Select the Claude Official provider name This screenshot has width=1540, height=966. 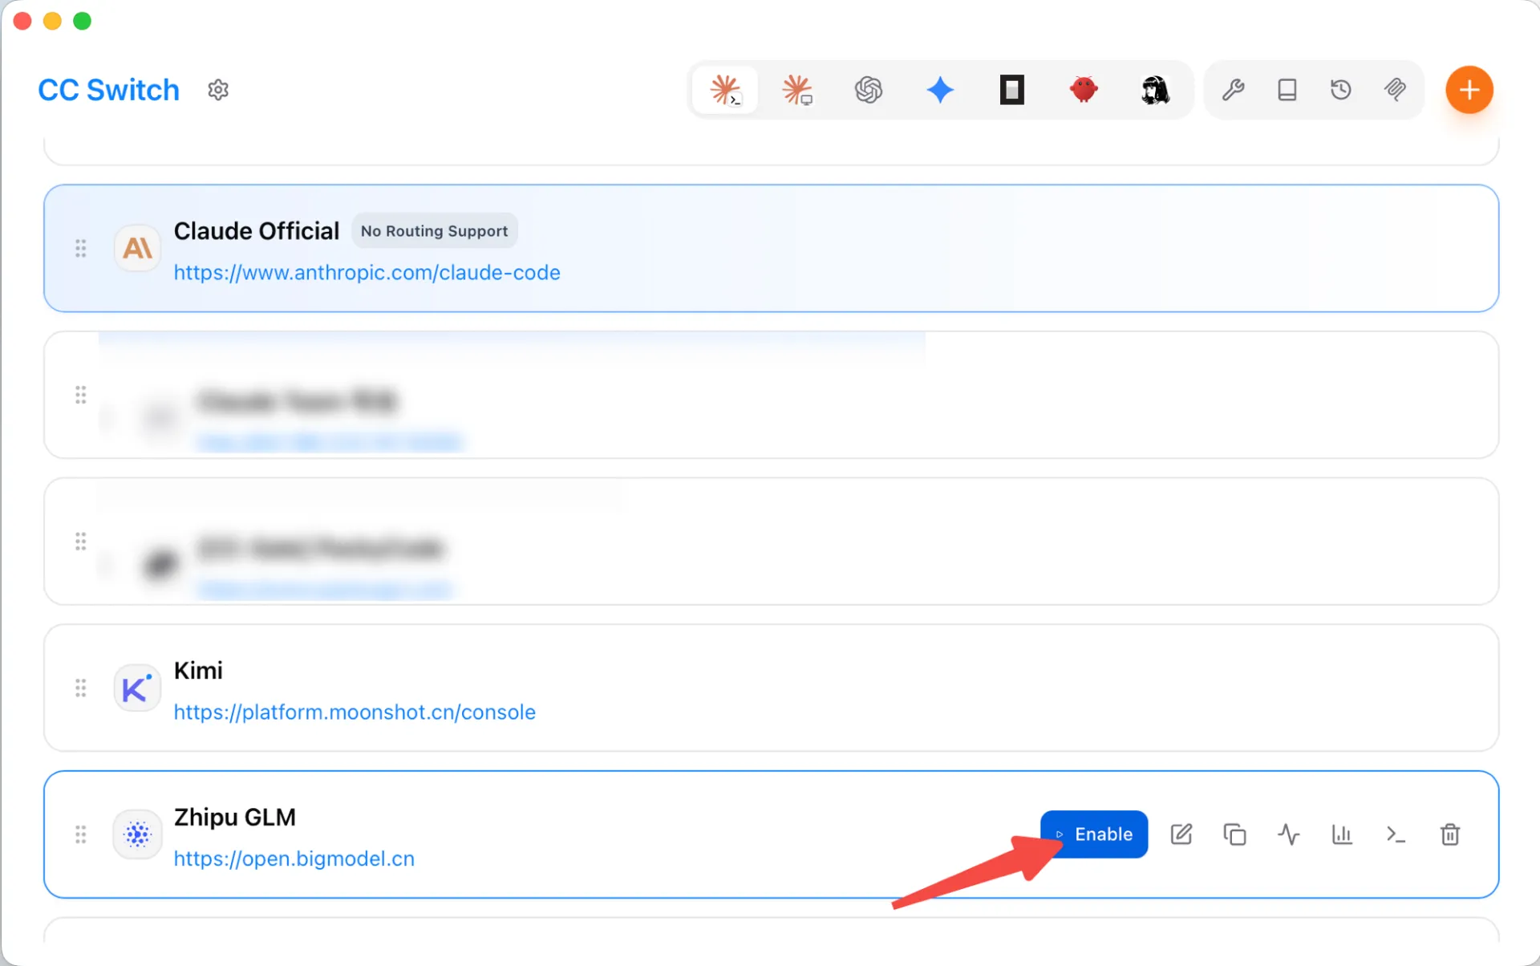point(257,231)
